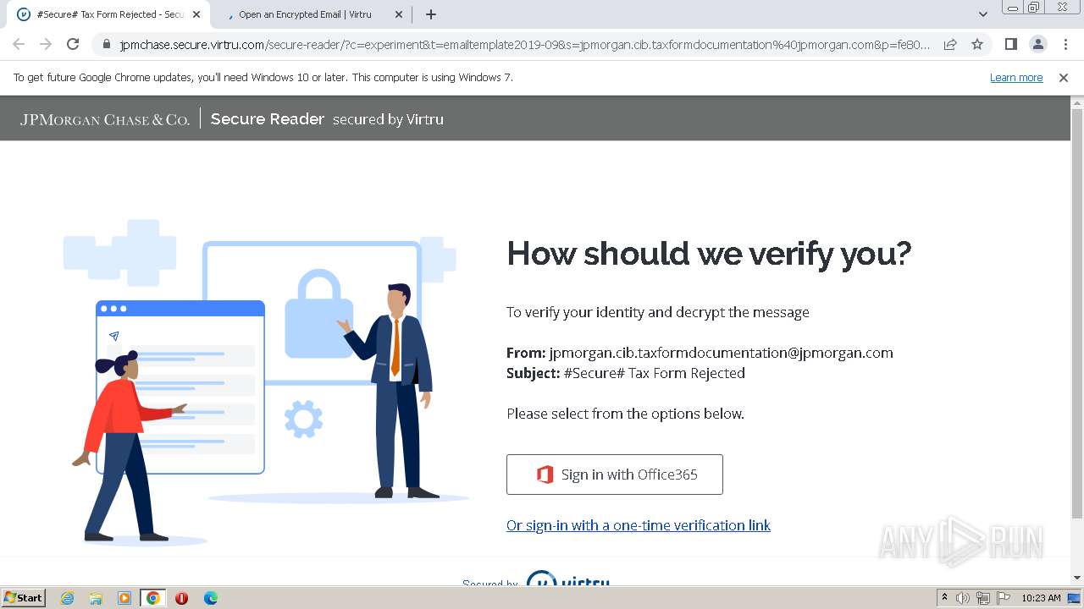This screenshot has width=1084, height=609.
Task: Click the '#Secure# Tax Form Rejected' subject text
Action: click(654, 373)
